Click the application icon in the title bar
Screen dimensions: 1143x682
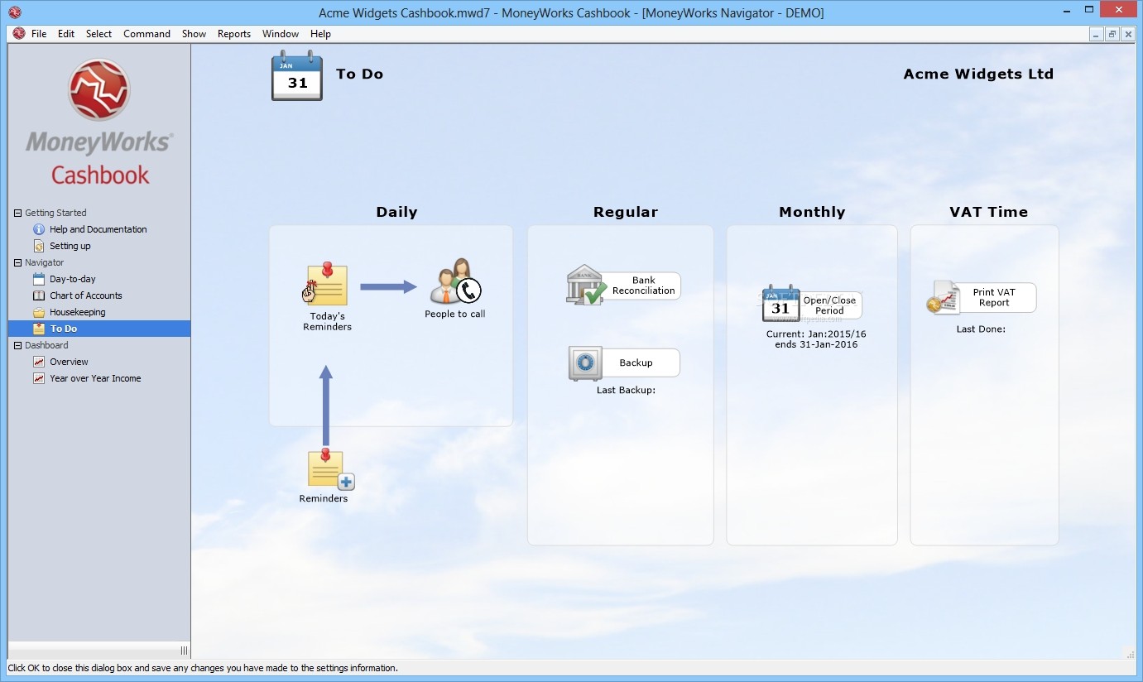coord(15,12)
